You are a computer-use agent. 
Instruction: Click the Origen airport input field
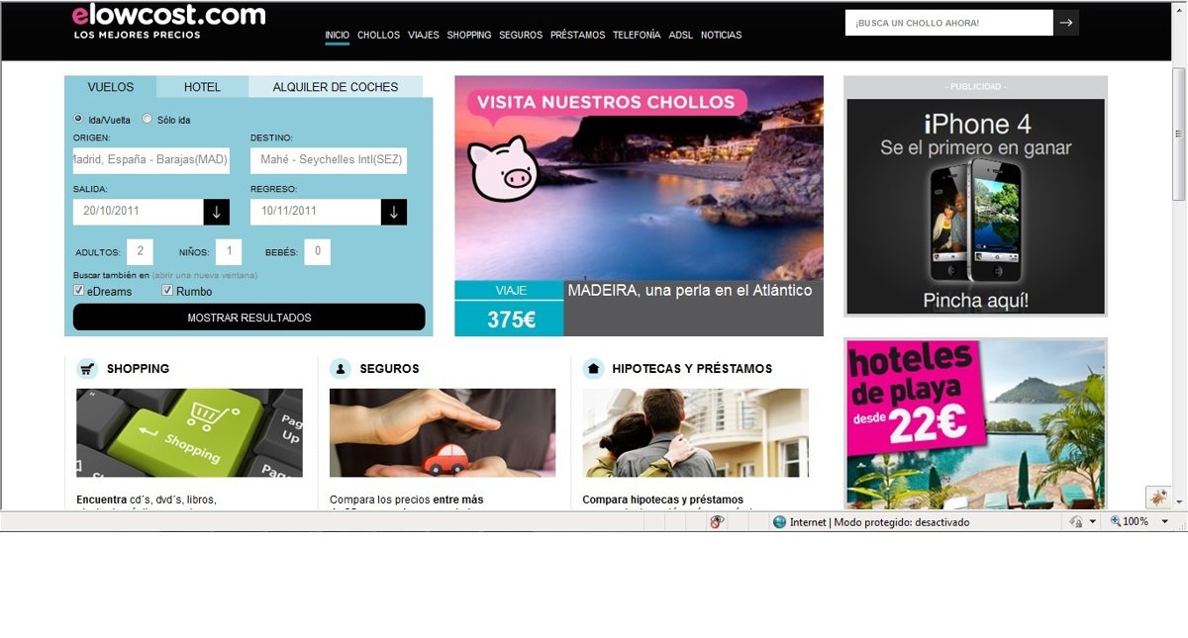pyautogui.click(x=151, y=160)
